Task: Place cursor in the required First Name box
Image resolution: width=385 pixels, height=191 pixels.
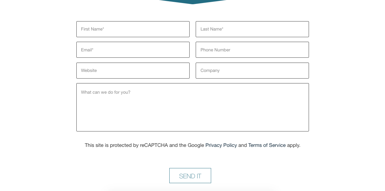Action: point(133,29)
